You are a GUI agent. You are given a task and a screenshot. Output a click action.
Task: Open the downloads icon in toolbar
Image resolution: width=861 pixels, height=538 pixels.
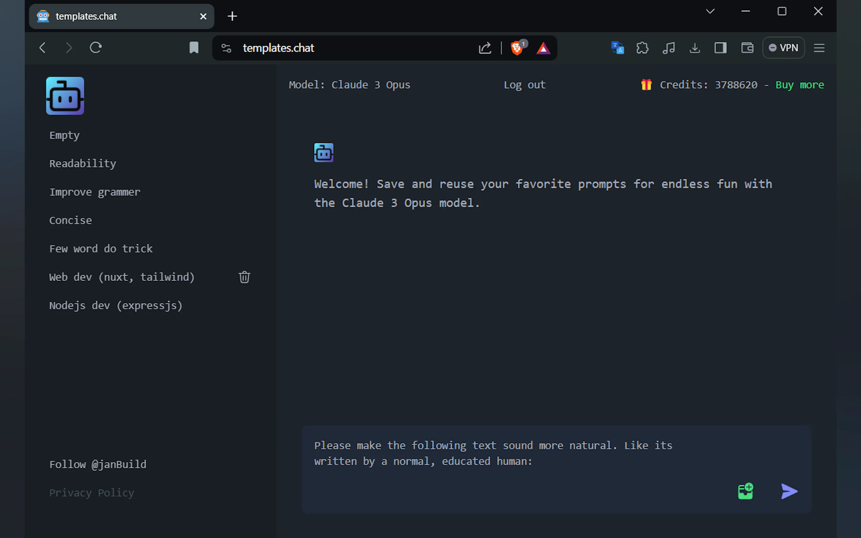695,48
